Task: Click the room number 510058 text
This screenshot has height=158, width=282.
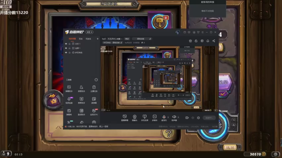Action: coord(136,42)
